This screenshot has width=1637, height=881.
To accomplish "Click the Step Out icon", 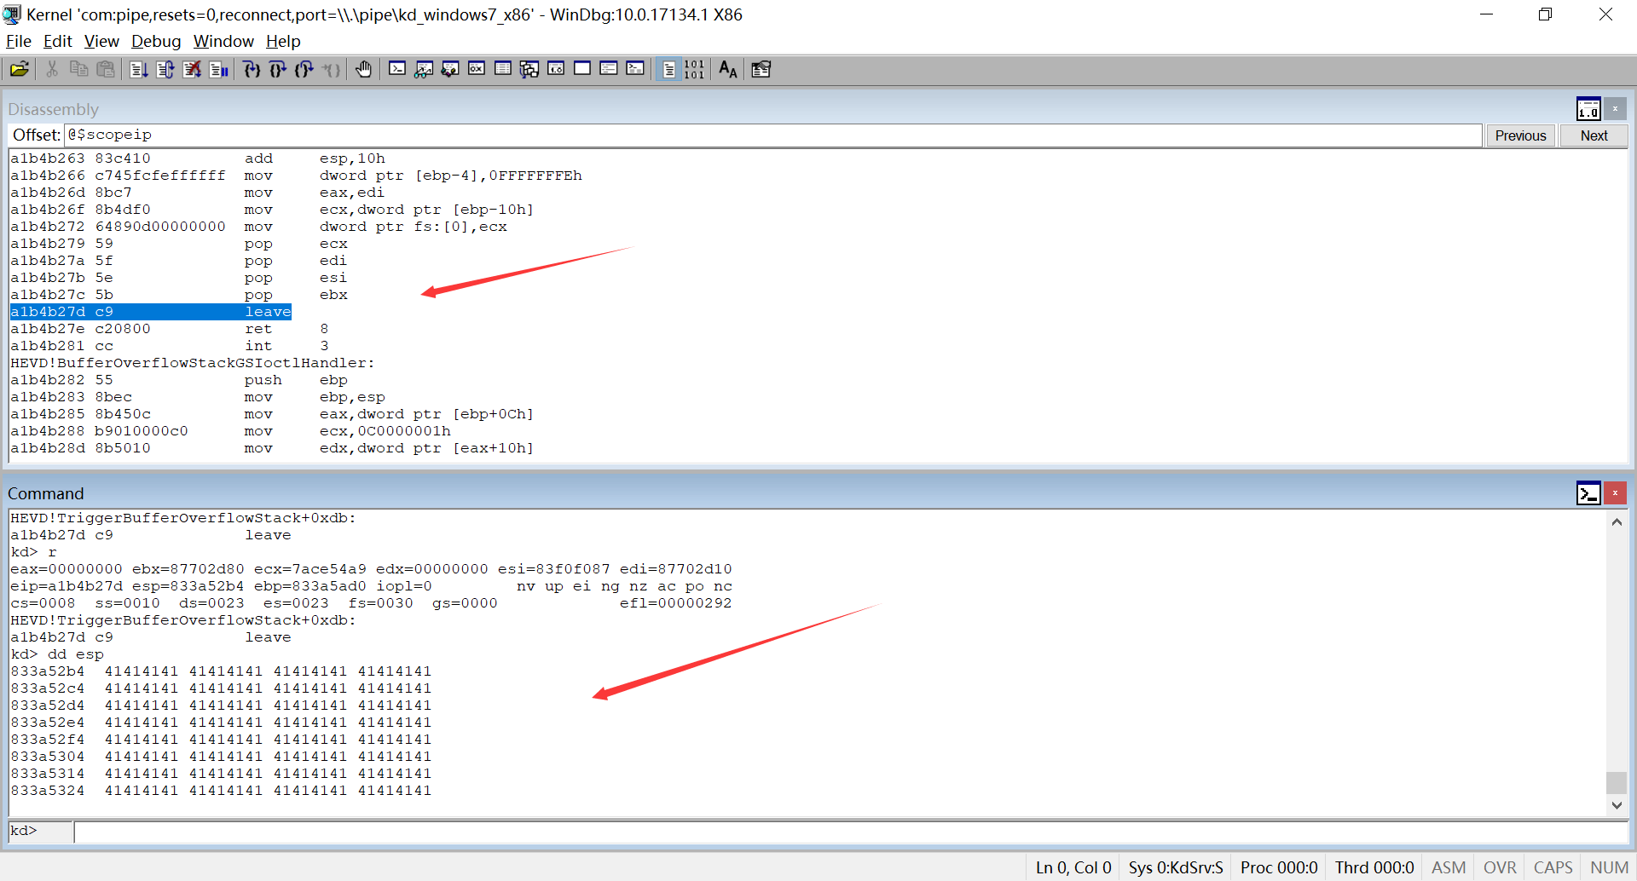I will pyautogui.click(x=304, y=69).
